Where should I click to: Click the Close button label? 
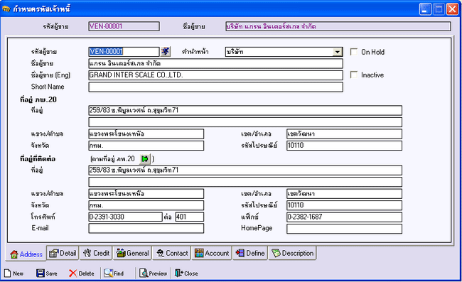click(x=191, y=273)
